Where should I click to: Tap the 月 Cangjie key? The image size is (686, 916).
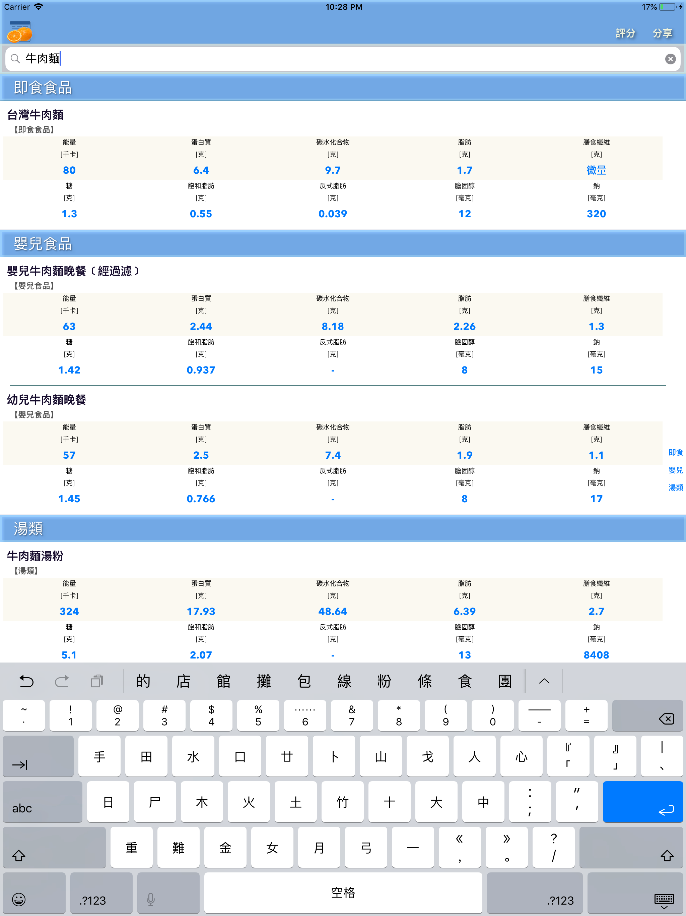pyautogui.click(x=319, y=847)
